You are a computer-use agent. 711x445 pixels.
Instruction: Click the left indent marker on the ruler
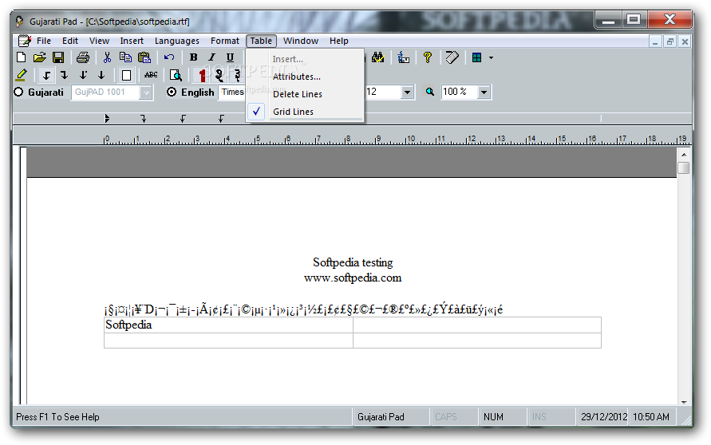[107, 119]
